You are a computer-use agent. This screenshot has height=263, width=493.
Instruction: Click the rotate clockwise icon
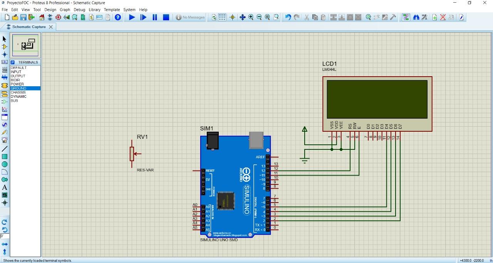pyautogui.click(x=5, y=222)
